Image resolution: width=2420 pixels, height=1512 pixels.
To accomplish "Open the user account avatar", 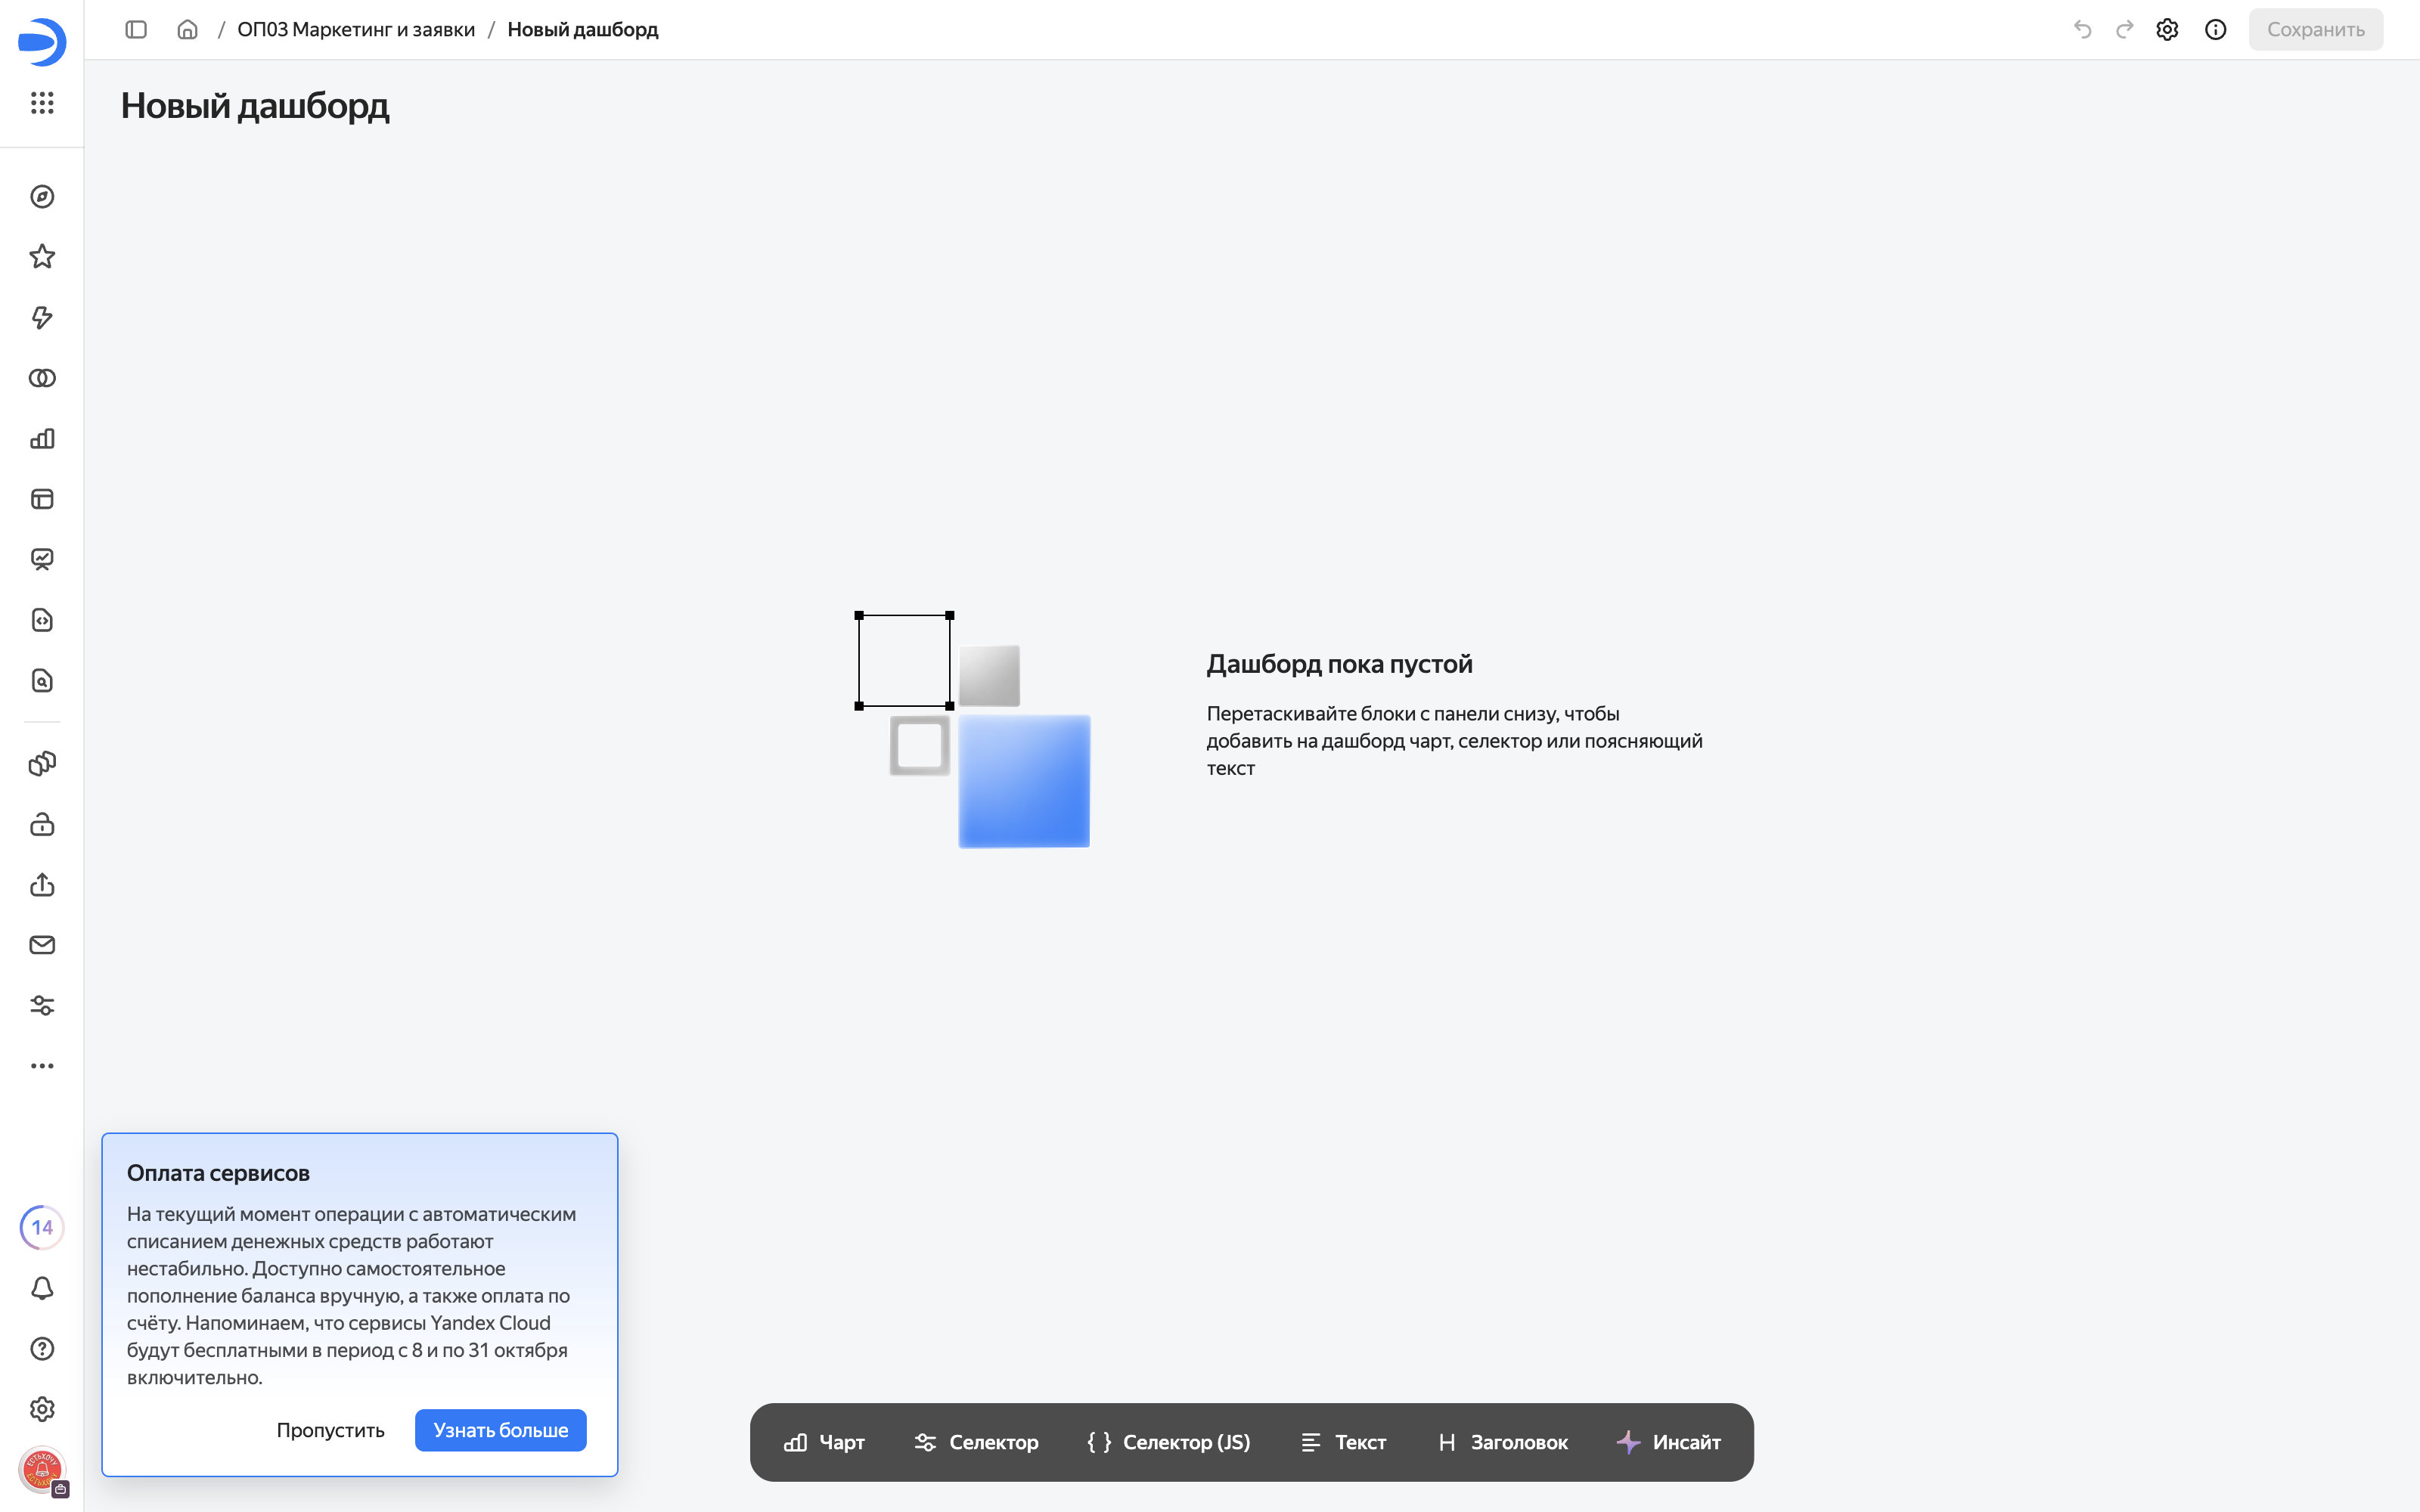I will pos(42,1470).
